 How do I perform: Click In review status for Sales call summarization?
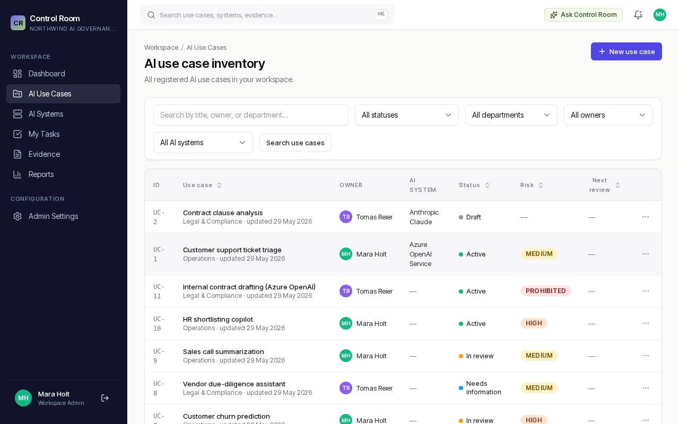(476, 356)
